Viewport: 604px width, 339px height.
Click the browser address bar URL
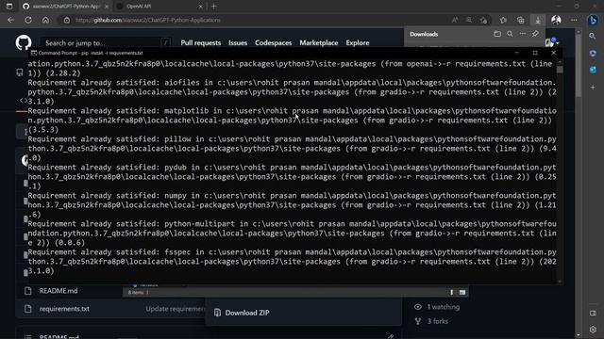coord(148,20)
